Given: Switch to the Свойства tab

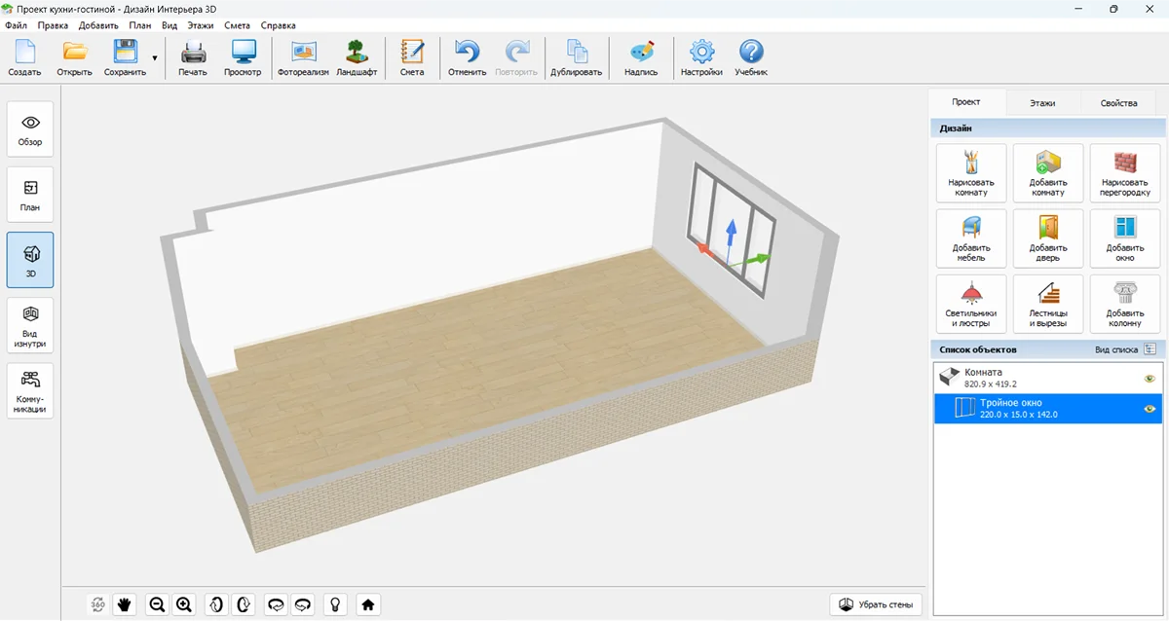Looking at the screenshot, I should pos(1118,103).
